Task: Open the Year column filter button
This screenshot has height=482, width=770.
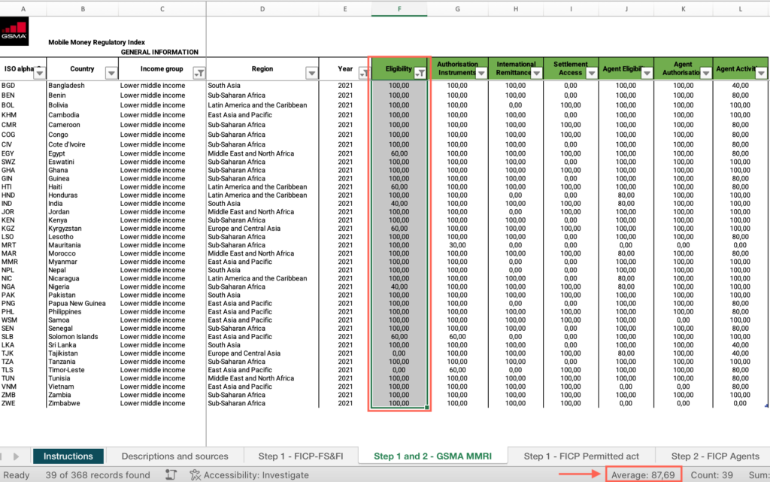Action: (x=363, y=73)
